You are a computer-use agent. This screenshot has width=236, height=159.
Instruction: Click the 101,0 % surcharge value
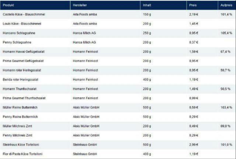pyautogui.click(x=226, y=145)
